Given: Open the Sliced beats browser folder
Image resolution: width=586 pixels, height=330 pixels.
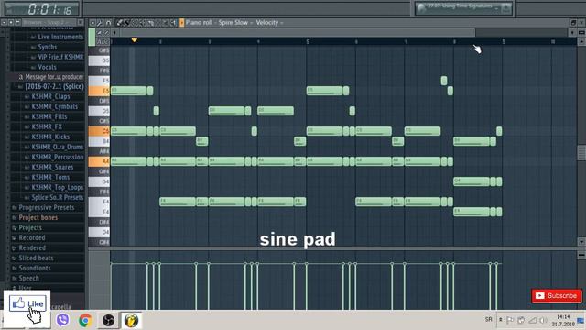Looking at the screenshot, I should (36, 258).
